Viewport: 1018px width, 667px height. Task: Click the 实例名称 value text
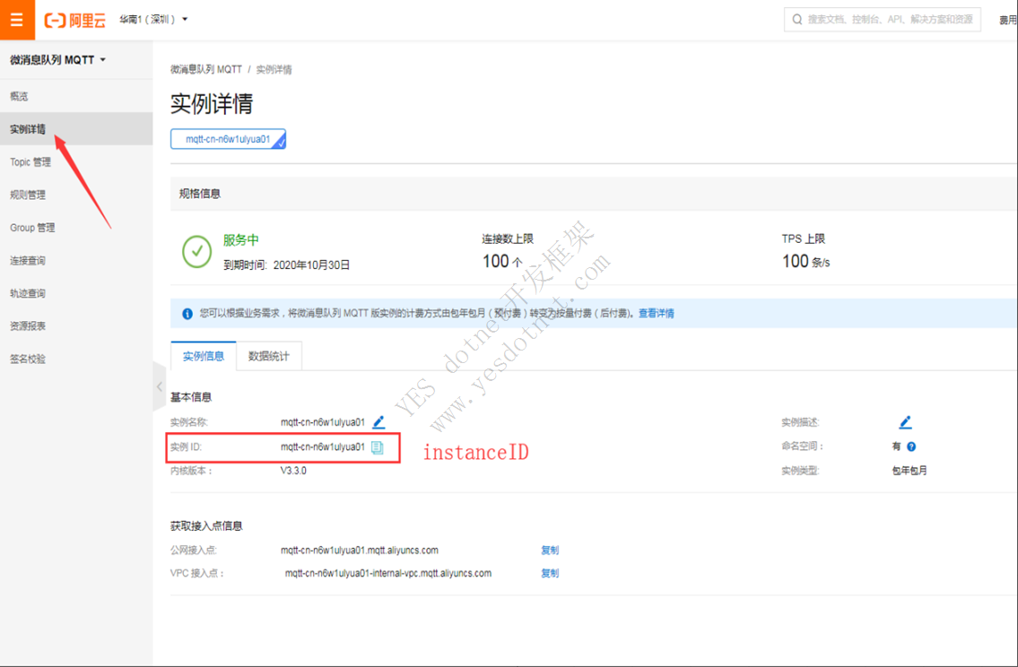pos(323,422)
